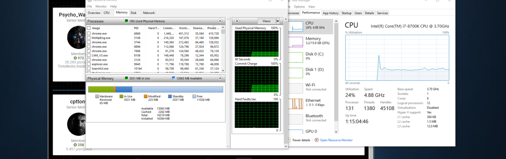
Task: Click scroll-up arrow of the process list
Action: pos(223,27)
